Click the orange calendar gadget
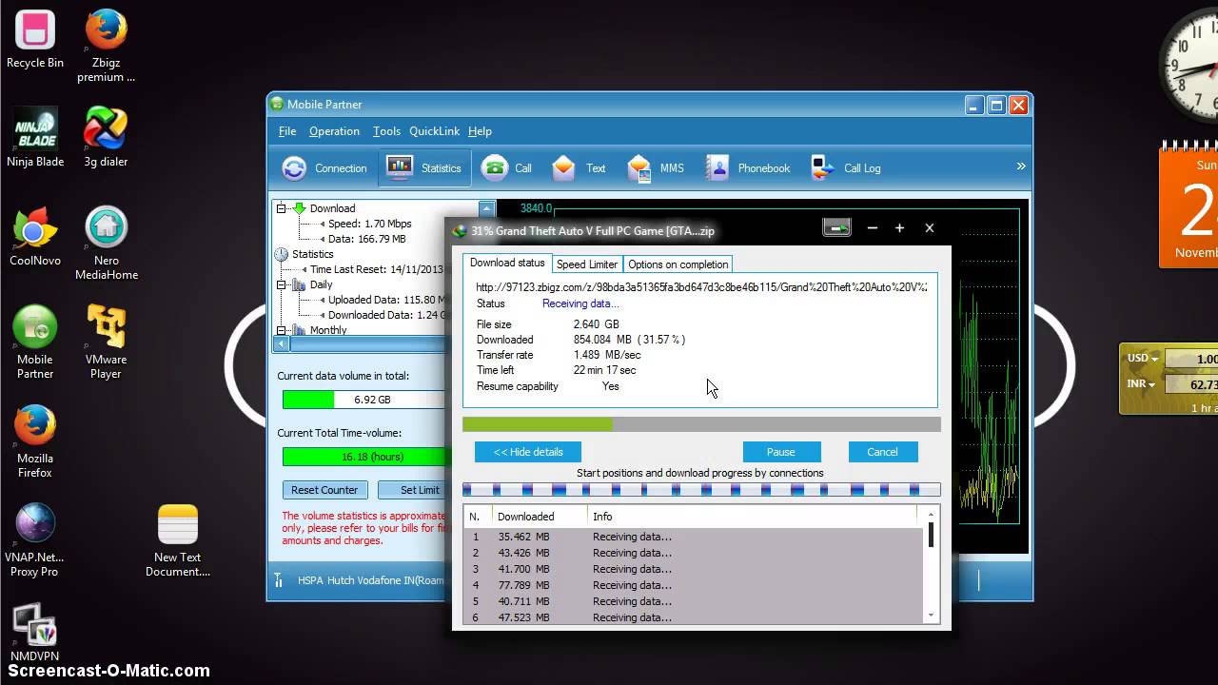 point(1189,205)
